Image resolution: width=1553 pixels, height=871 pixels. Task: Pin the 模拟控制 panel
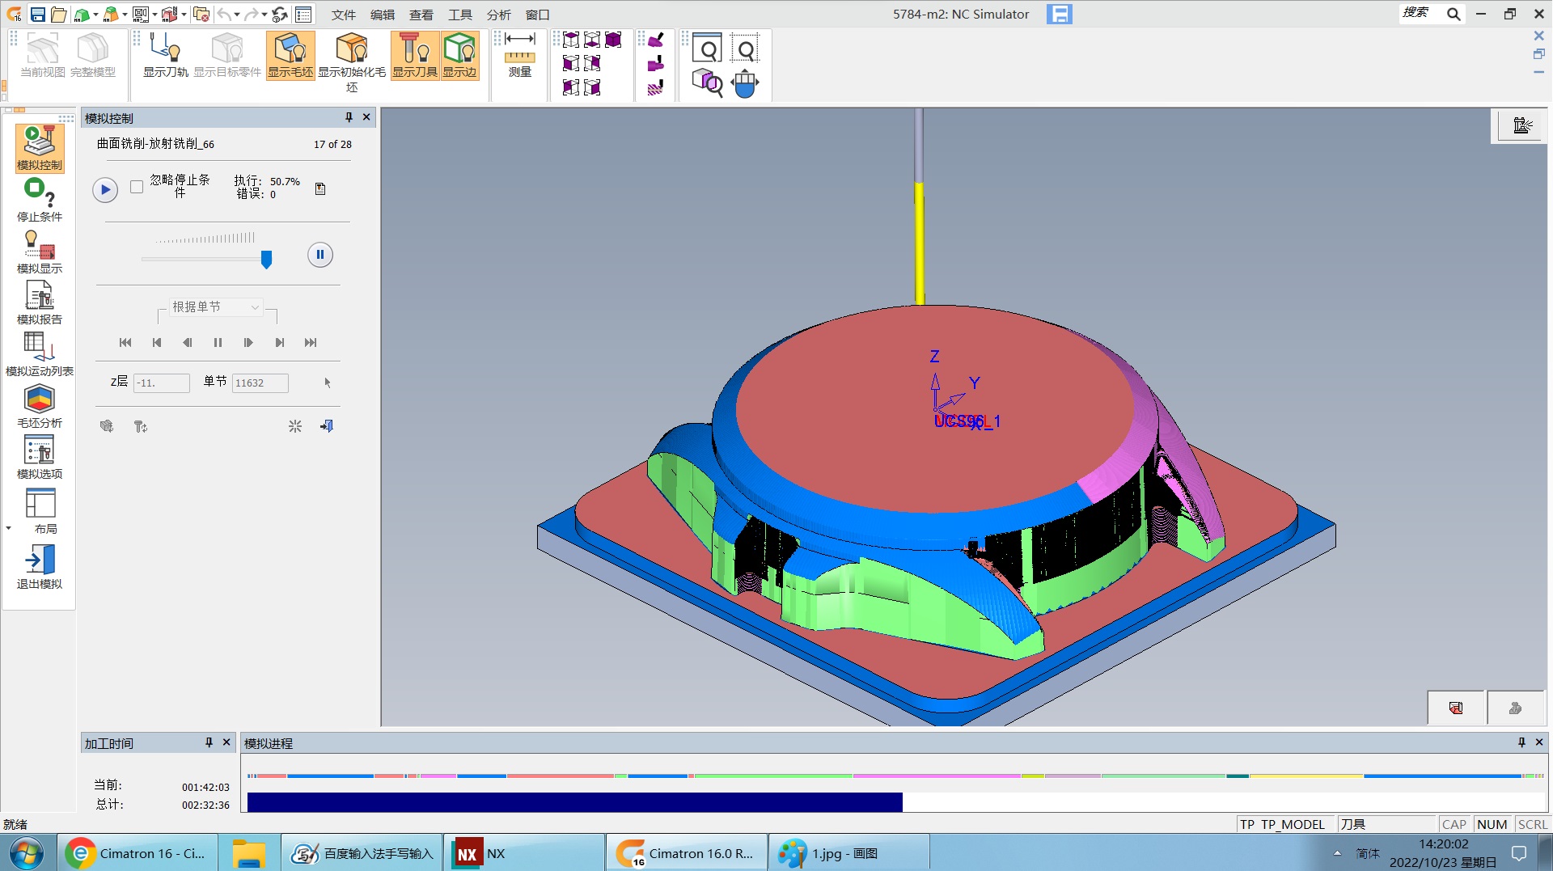(349, 117)
